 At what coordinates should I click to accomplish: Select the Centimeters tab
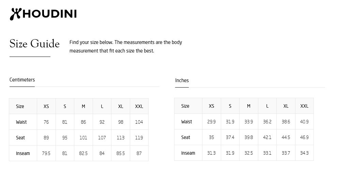point(22,80)
